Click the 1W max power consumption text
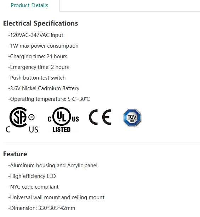Viewport: 200px width, 217px height. tap(43, 46)
